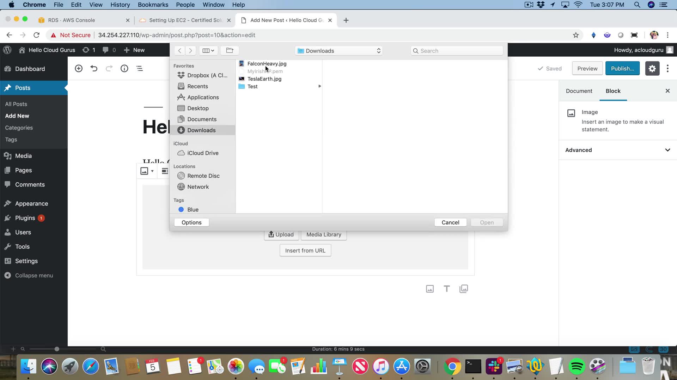Open the view mode dropdown in dialog
This screenshot has height=380, width=677.
click(x=208, y=51)
